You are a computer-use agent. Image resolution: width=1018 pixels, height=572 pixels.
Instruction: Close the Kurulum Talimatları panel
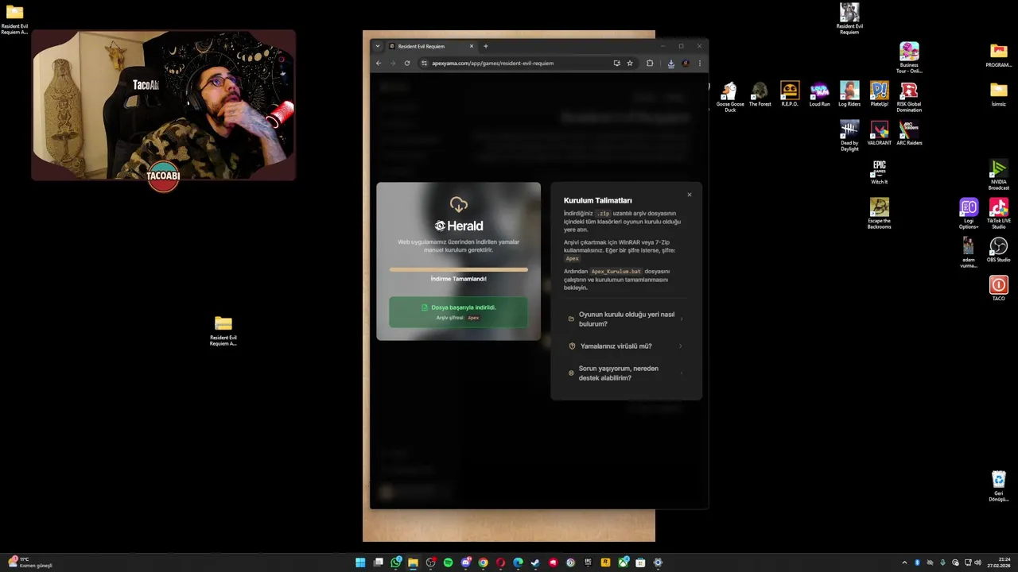pos(690,195)
